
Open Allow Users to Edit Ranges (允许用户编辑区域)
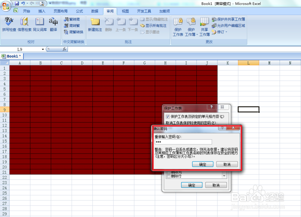click(228, 26)
